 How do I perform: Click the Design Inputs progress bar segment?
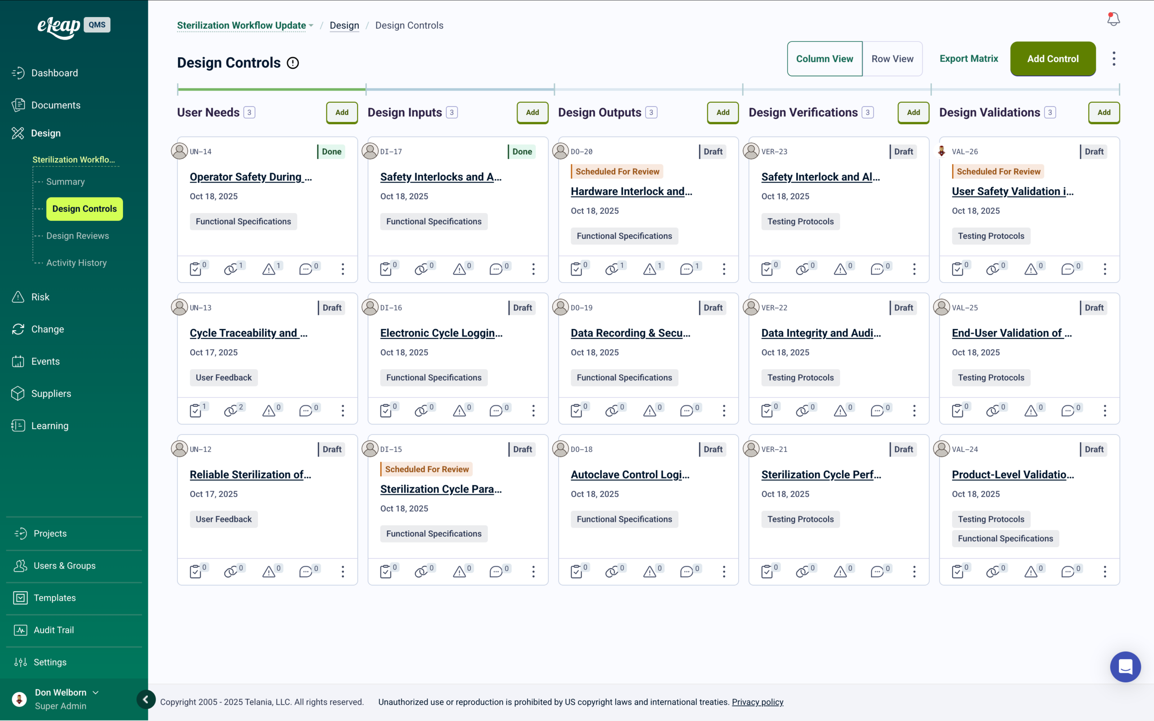click(x=460, y=89)
